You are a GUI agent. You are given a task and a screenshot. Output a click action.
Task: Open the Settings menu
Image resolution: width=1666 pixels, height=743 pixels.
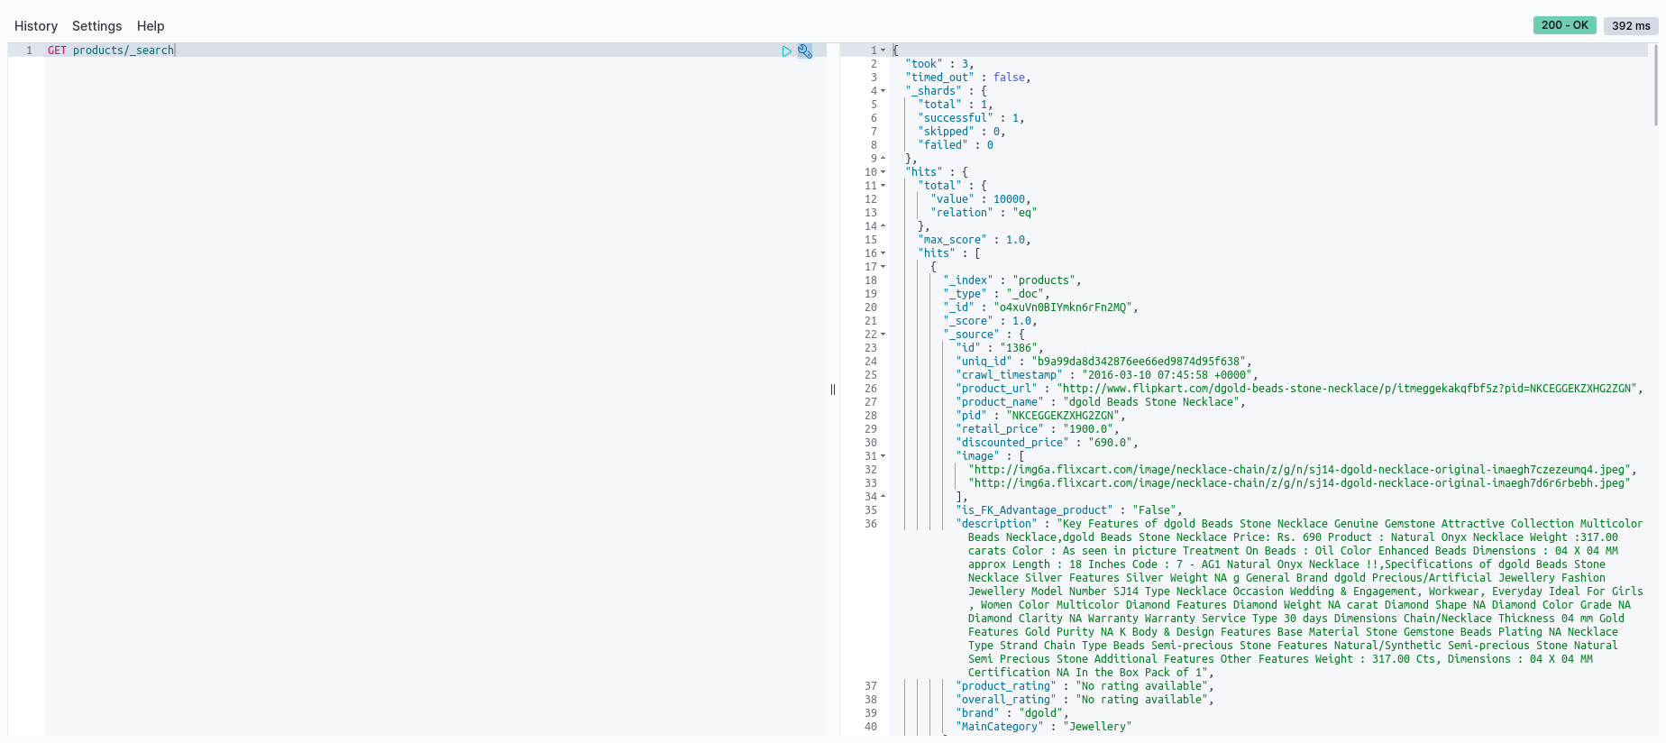point(97,26)
